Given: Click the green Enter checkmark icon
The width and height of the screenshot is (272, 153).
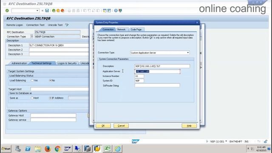Looking at the screenshot, I should [7, 11].
